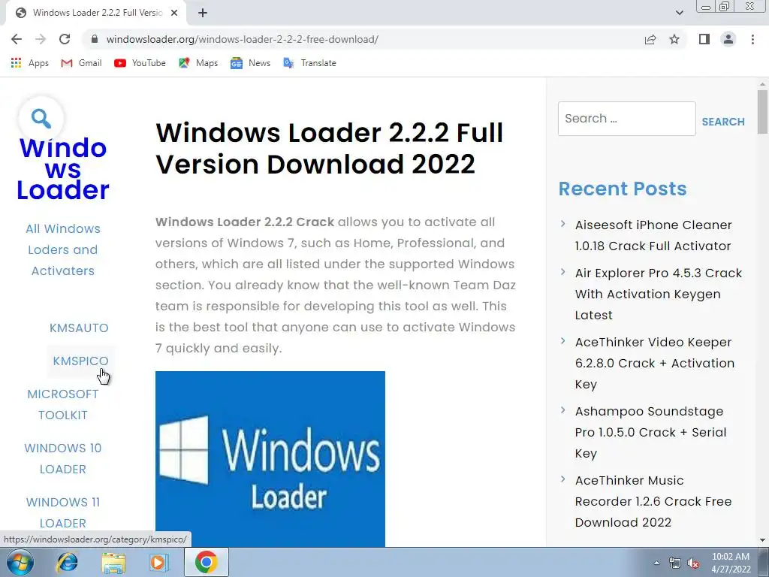Open the Windows Start menu
The height and width of the screenshot is (577, 769).
pyautogui.click(x=20, y=562)
